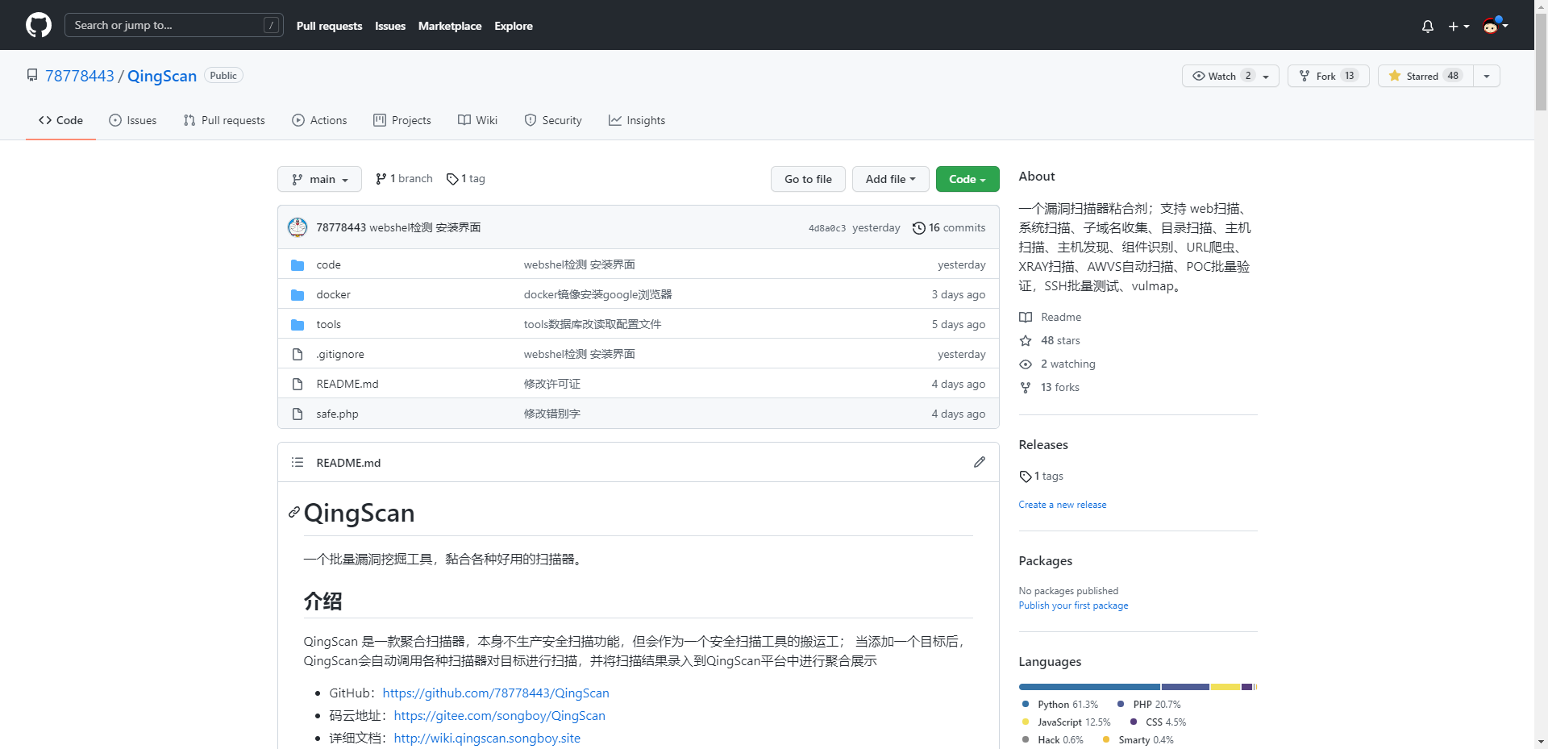Fork the repository
The image size is (1548, 749).
tap(1328, 76)
